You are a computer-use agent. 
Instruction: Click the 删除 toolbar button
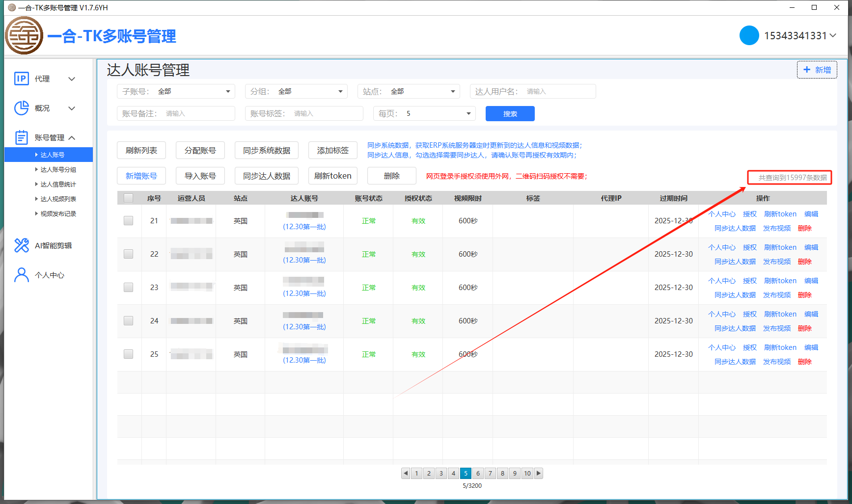[x=392, y=176]
